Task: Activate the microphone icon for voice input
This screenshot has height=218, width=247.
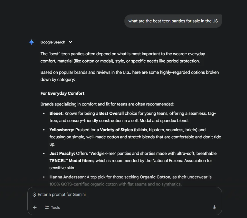Action: tap(214, 207)
